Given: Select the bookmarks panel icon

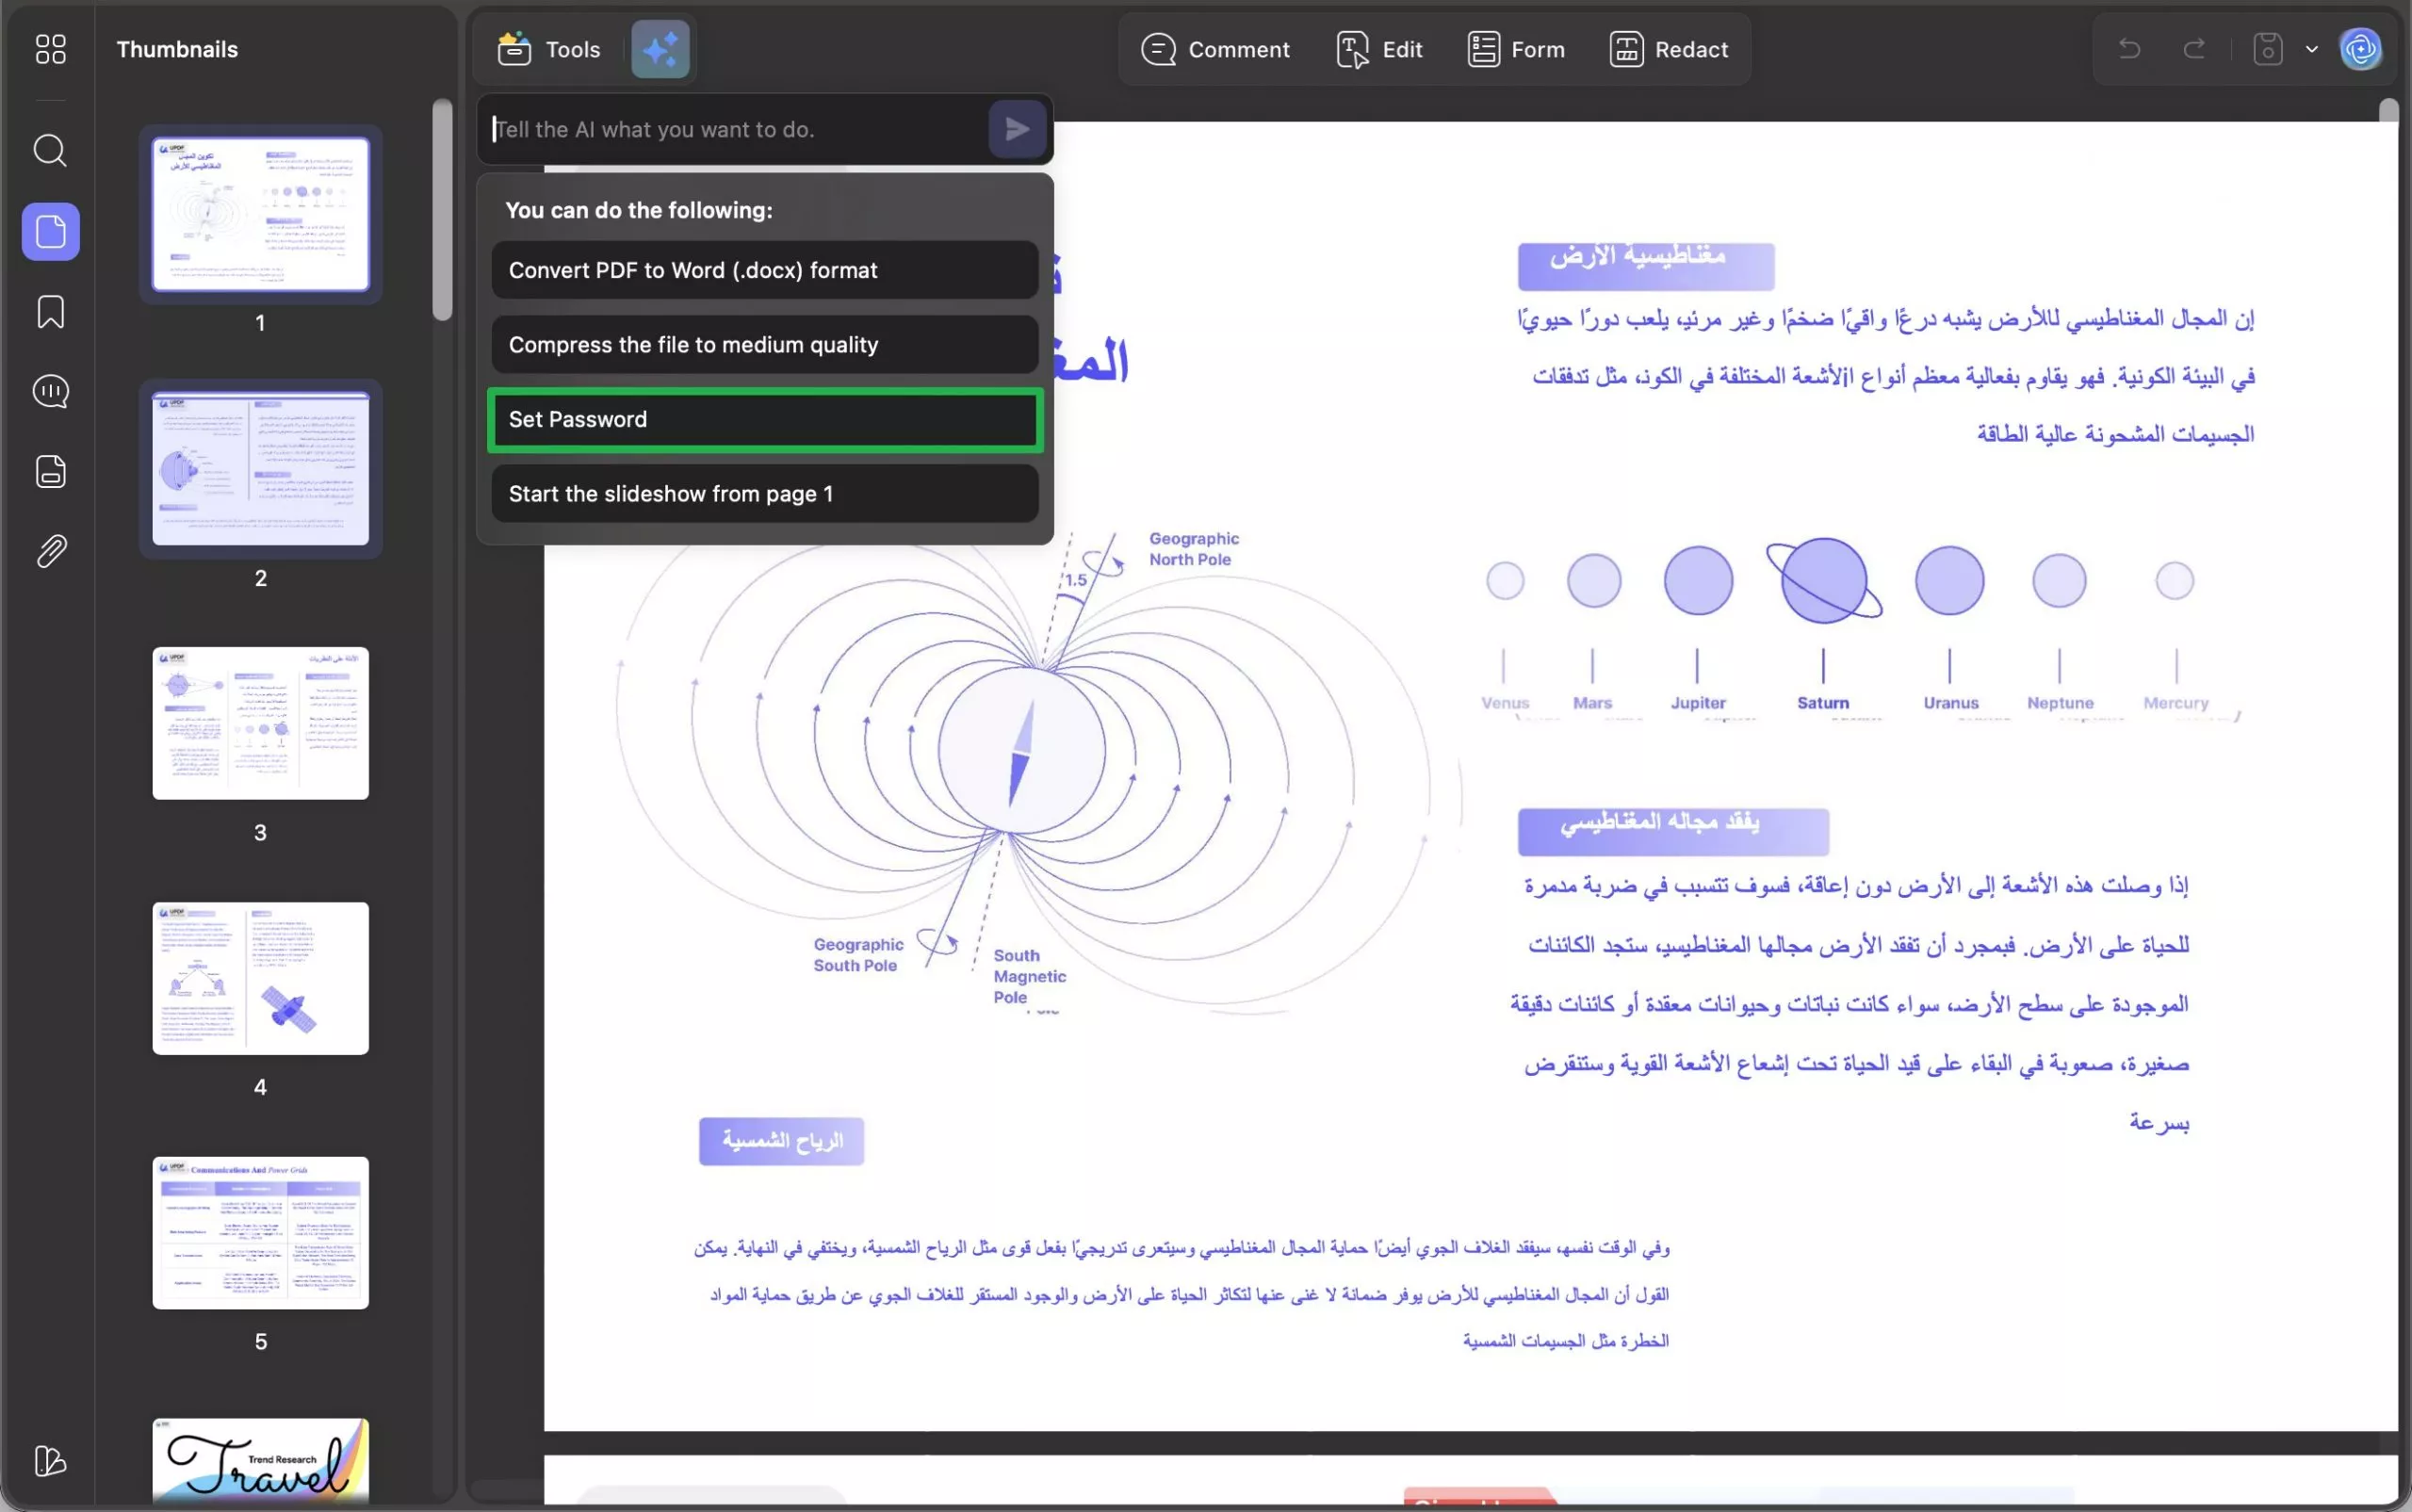Looking at the screenshot, I should click(50, 312).
